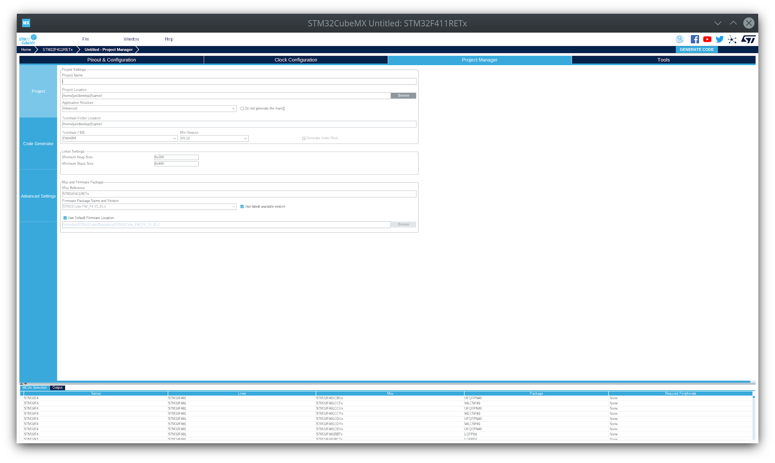The width and height of the screenshot is (775, 463).
Task: Uncheck 'Use latest available version'
Action: (x=242, y=207)
